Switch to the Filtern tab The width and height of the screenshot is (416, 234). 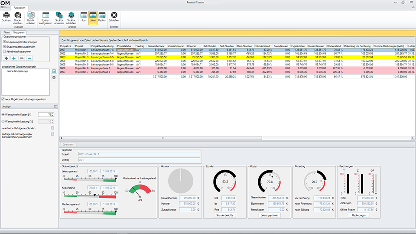[x=6, y=32]
